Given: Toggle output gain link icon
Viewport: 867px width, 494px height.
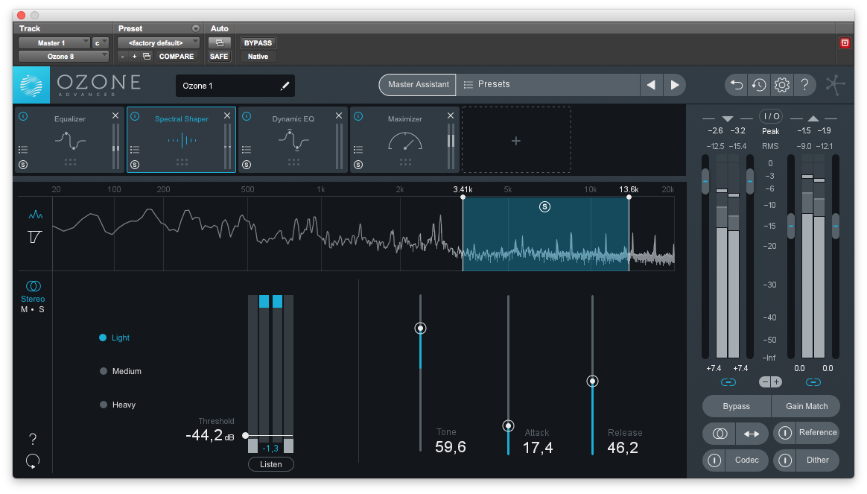Looking at the screenshot, I should pyautogui.click(x=813, y=382).
